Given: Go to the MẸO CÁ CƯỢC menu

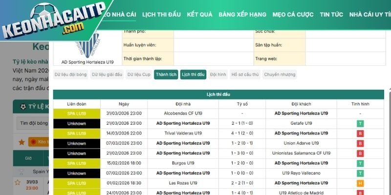Looking at the screenshot, I should pos(293,14).
